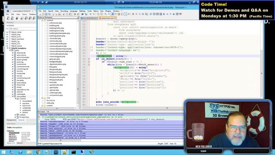The image size is (275, 155).
Task: Click the Copy icon in Notepad++ toolbar
Action: 67,14
